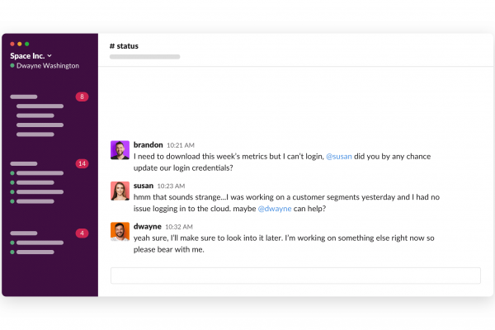Open the #status channel header
495x330 pixels.
pyautogui.click(x=124, y=46)
